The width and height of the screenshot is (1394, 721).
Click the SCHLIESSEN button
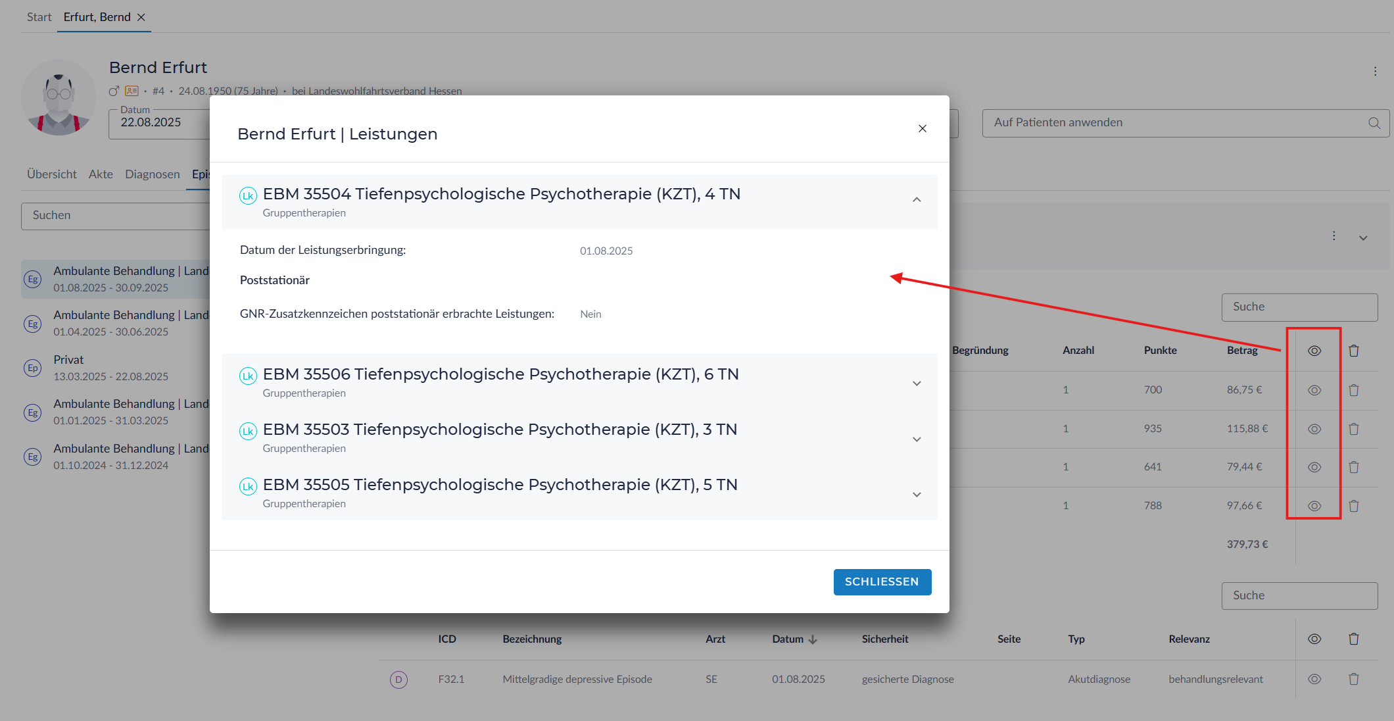click(x=882, y=582)
